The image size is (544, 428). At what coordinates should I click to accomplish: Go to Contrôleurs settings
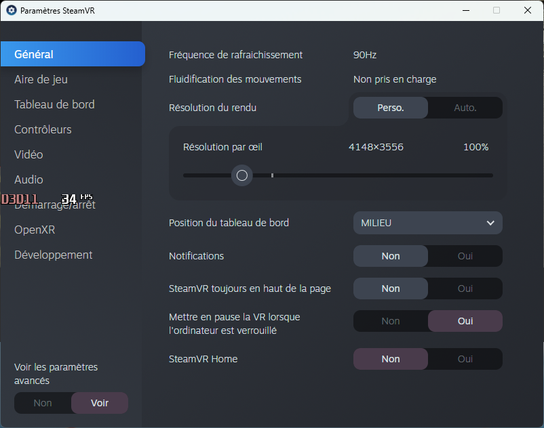pos(43,129)
